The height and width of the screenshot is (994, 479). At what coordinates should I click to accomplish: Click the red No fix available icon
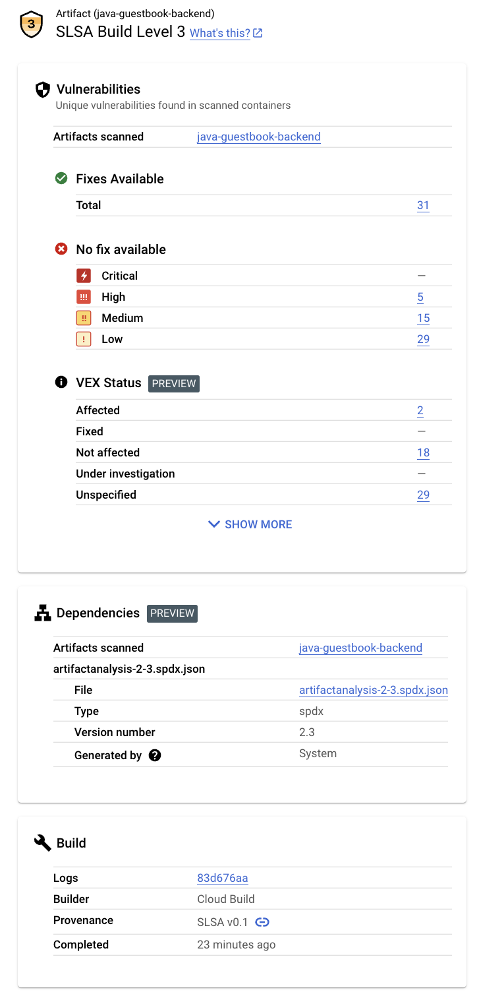point(61,249)
